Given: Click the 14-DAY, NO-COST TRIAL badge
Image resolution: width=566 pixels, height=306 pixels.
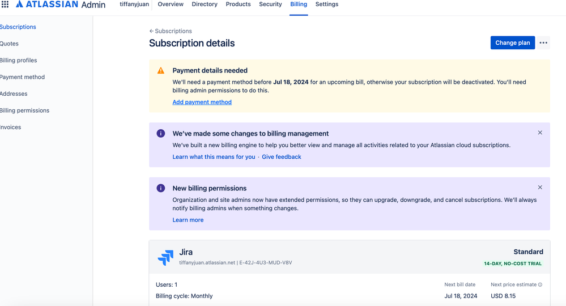Looking at the screenshot, I should point(513,263).
